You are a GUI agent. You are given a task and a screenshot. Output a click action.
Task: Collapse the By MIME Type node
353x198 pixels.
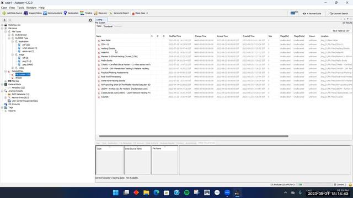click(x=9, y=38)
